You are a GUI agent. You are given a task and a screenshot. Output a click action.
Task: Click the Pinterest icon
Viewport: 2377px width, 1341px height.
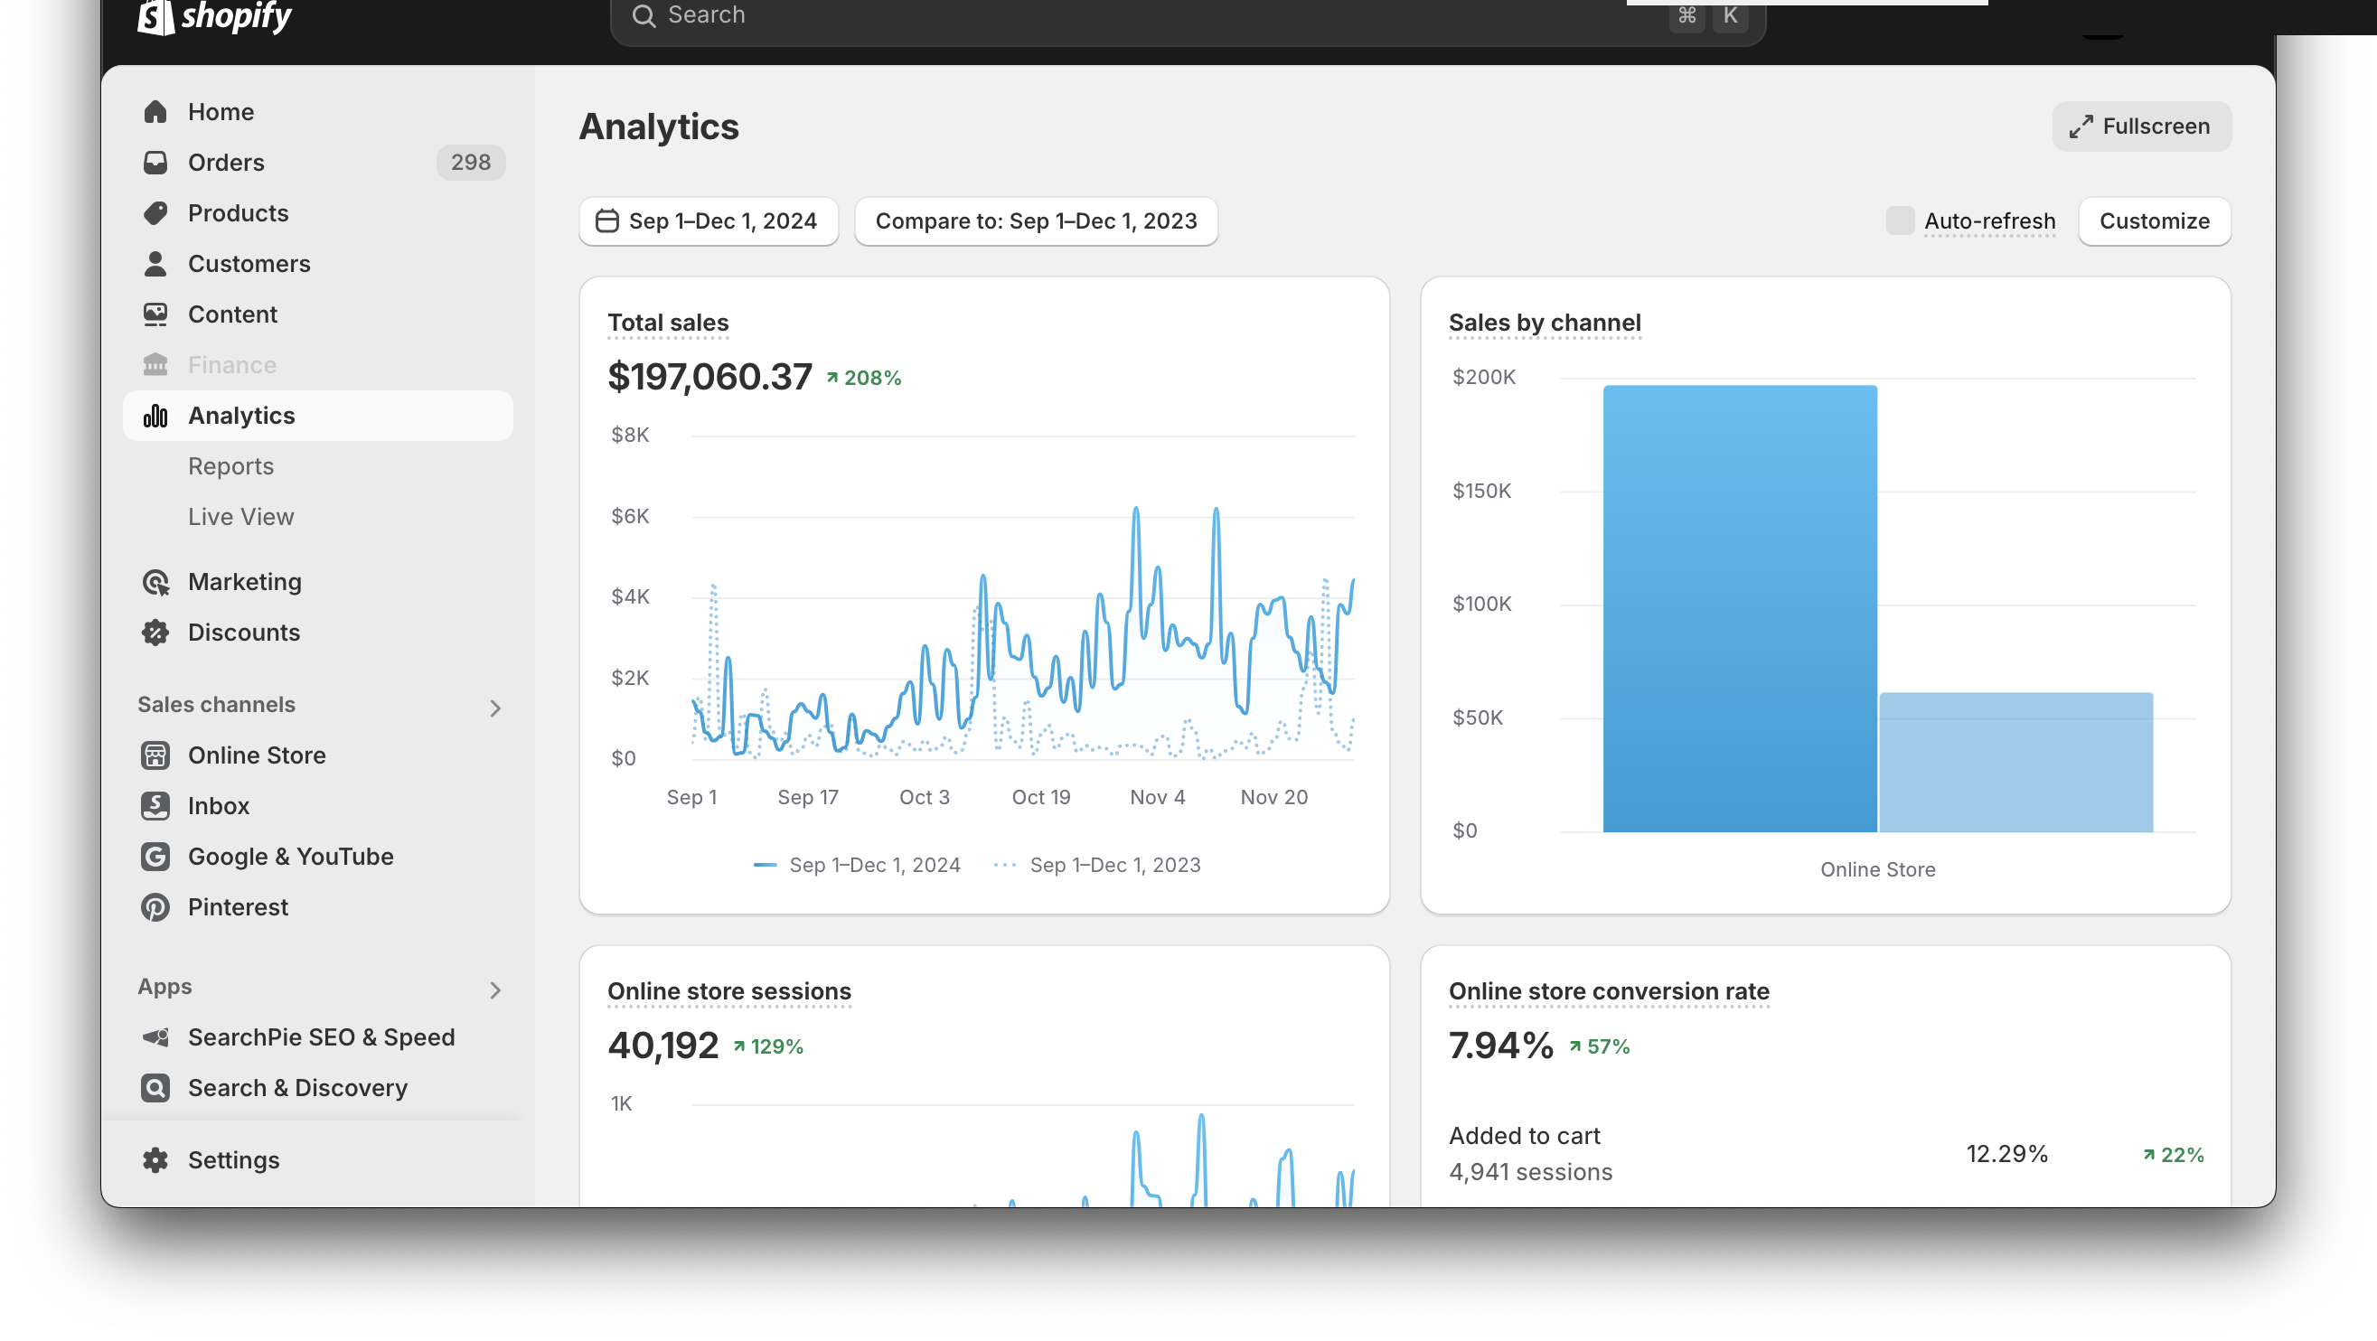tap(155, 907)
